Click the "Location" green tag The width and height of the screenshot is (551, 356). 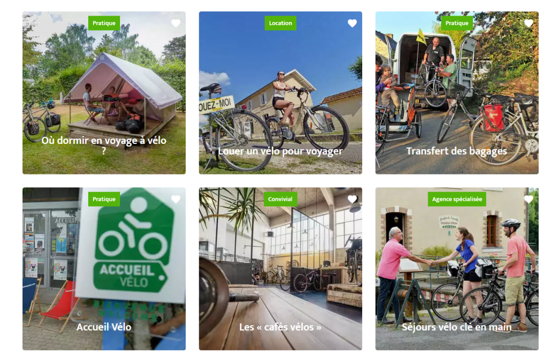tap(280, 23)
